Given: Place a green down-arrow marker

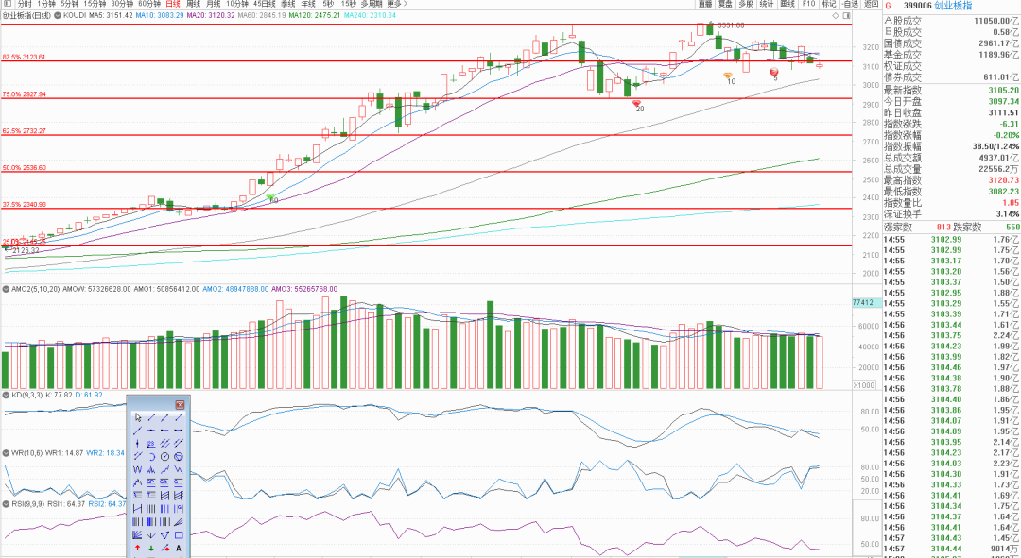Looking at the screenshot, I should tap(151, 549).
